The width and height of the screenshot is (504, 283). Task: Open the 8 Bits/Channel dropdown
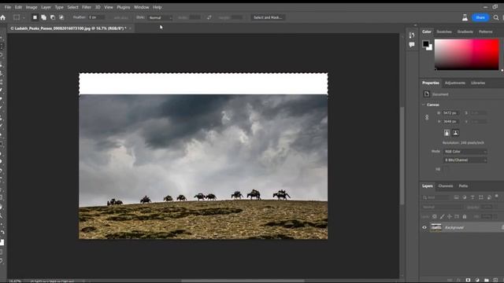pyautogui.click(x=465, y=160)
